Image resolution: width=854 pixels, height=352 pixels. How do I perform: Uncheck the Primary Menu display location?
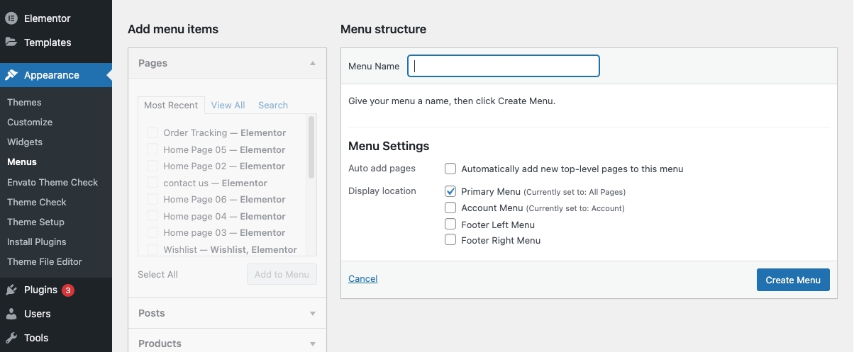coord(450,191)
